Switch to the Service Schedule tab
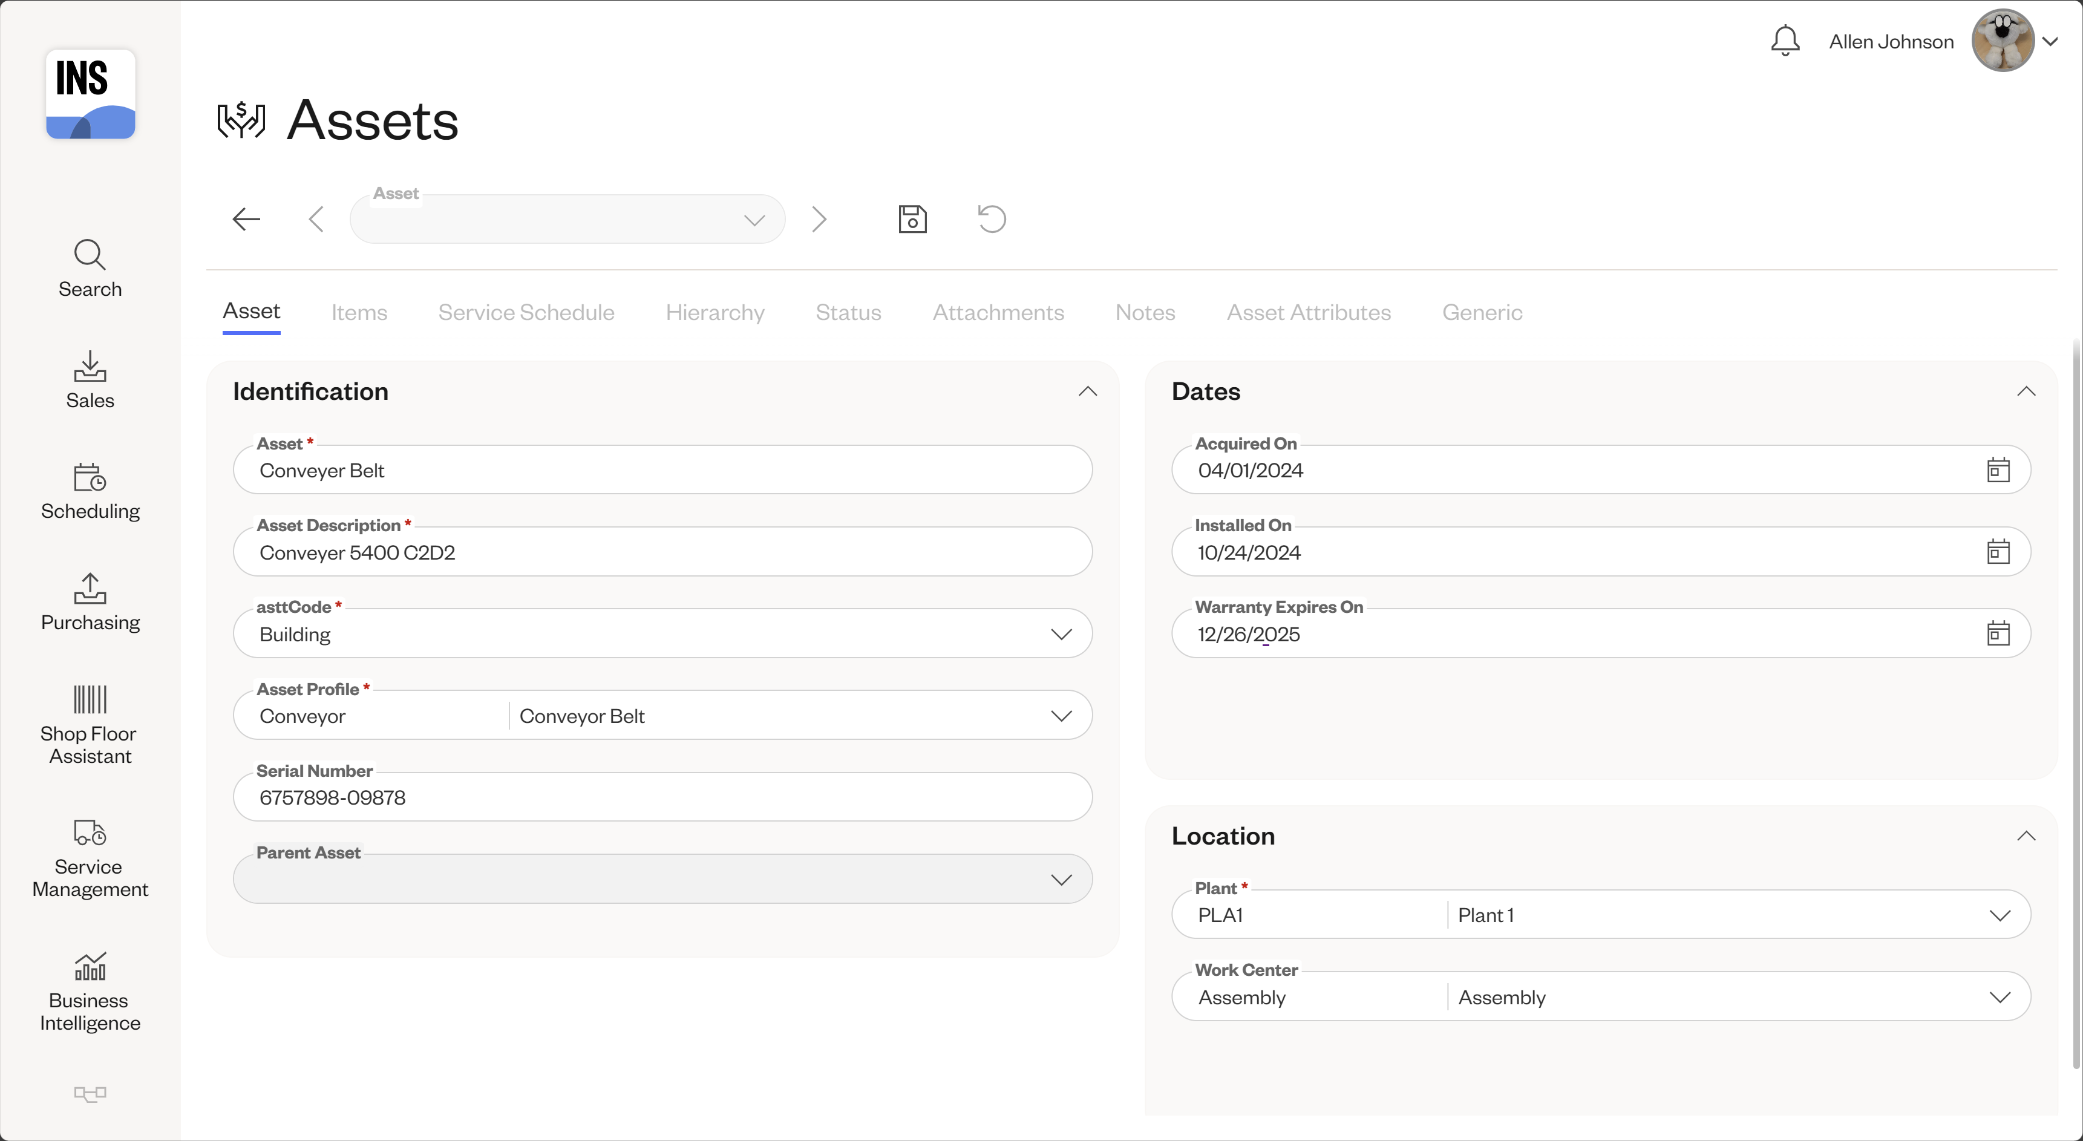2083x1141 pixels. 526,312
